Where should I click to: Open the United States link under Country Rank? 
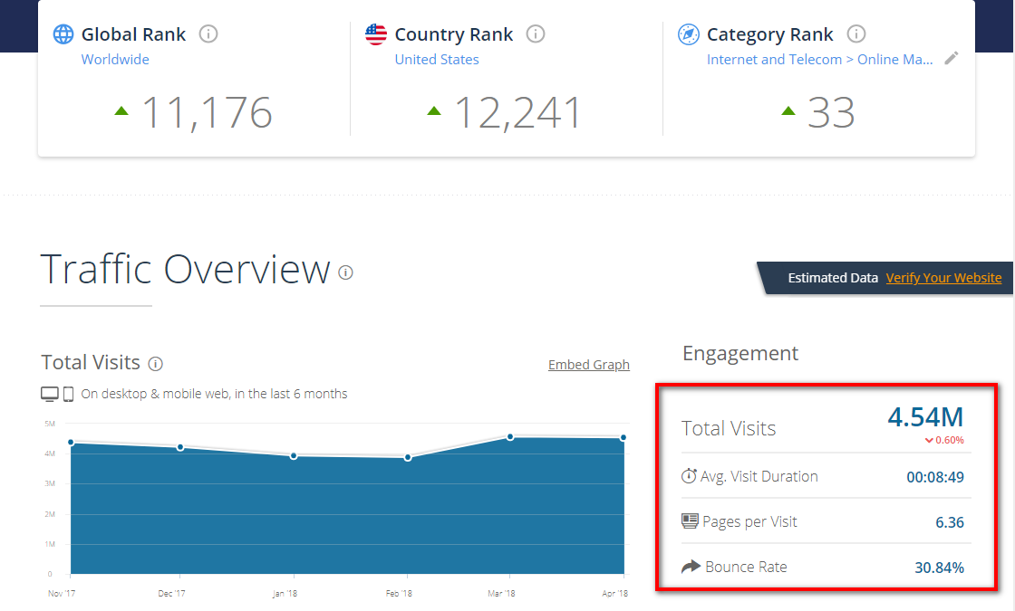tap(437, 60)
